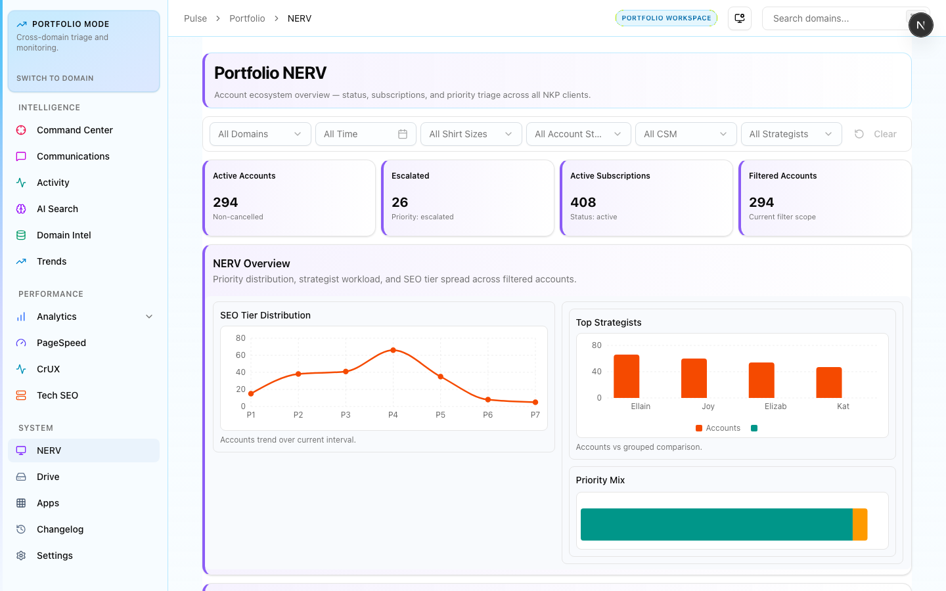Open Trends in the sidebar

[51, 261]
